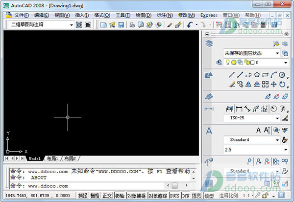This screenshot has width=294, height=202.
Task: Click the Spell Check ABC icon
Action: (285, 130)
